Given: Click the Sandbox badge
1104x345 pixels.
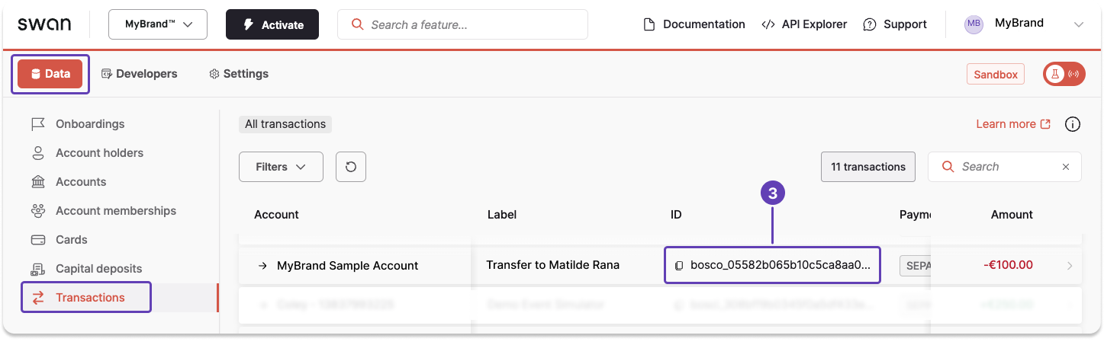Looking at the screenshot, I should 996,74.
